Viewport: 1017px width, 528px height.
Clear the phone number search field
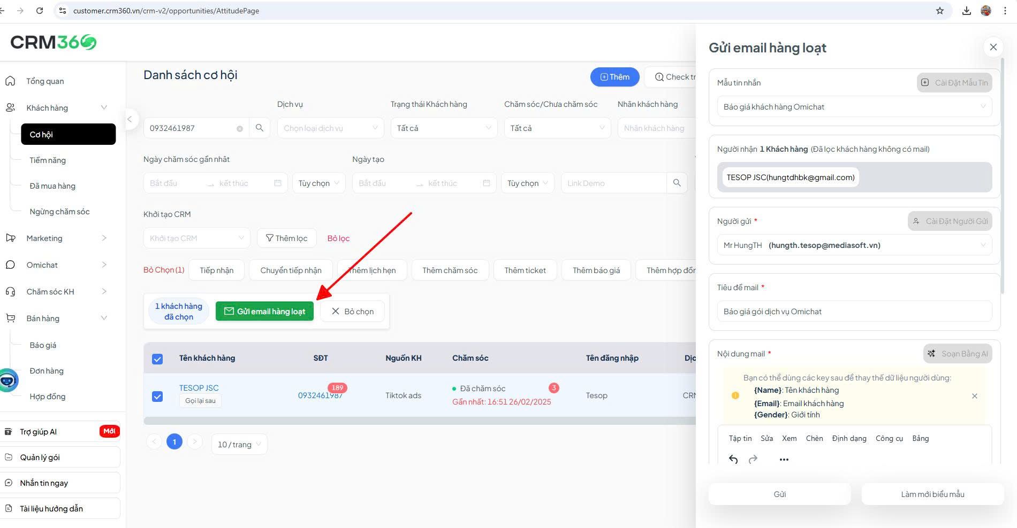coord(240,128)
